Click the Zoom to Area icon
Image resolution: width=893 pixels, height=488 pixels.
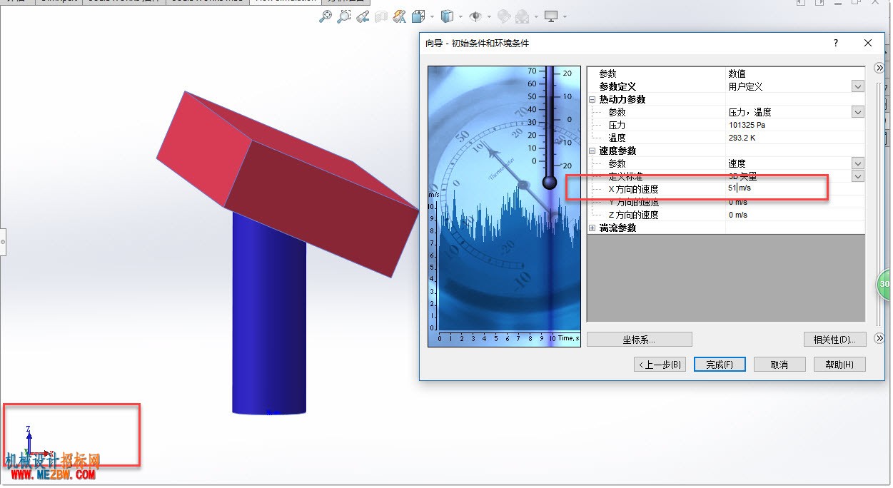tap(344, 16)
